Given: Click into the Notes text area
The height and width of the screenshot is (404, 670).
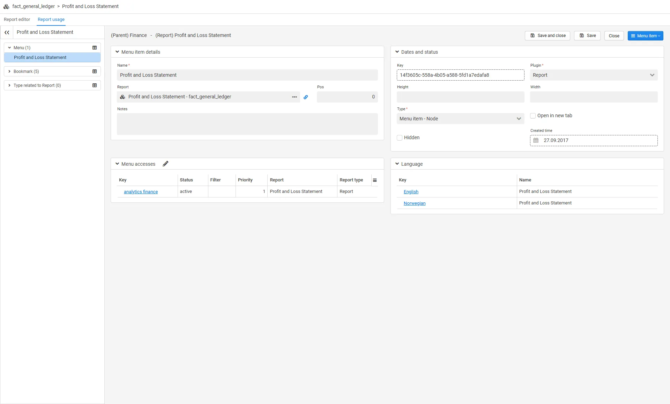Looking at the screenshot, I should pyautogui.click(x=247, y=124).
